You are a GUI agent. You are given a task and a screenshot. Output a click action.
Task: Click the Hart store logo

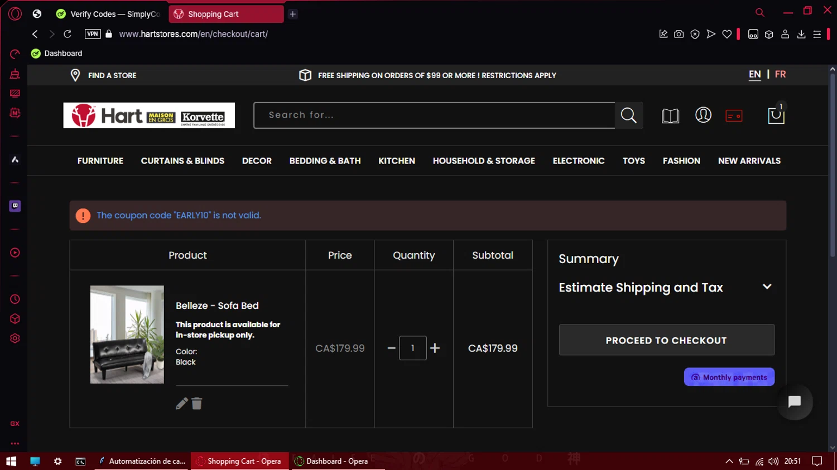click(149, 115)
